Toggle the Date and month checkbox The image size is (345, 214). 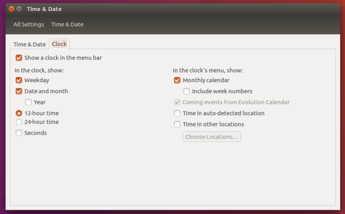(x=19, y=91)
